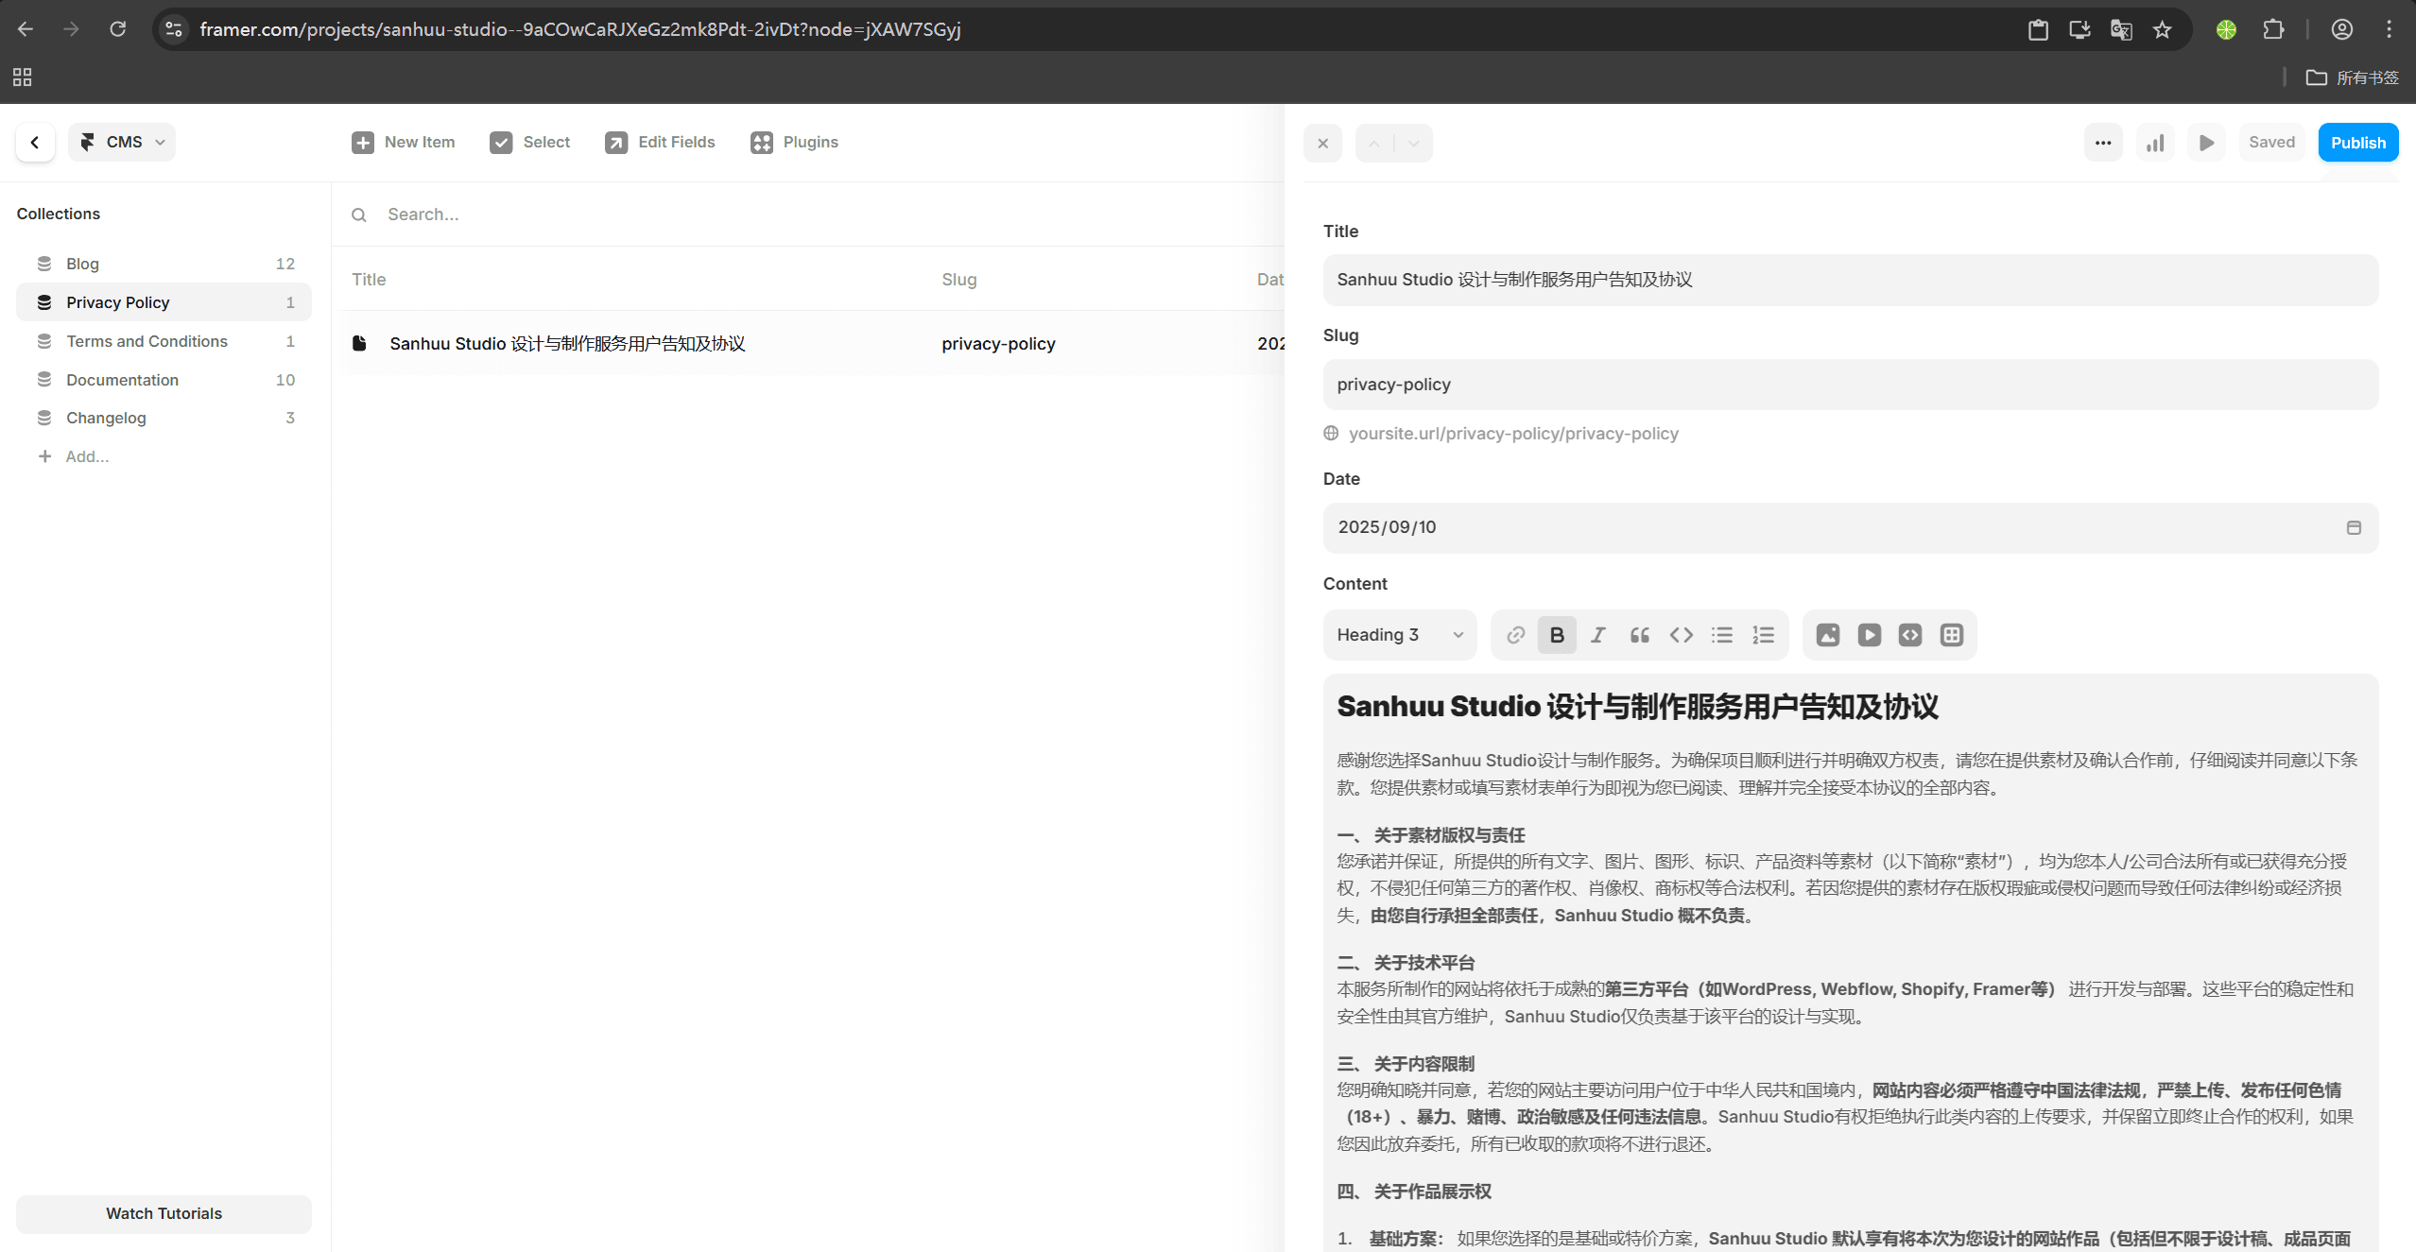Toggle bold formatting button
Screen dimensions: 2416x1252
point(1557,635)
